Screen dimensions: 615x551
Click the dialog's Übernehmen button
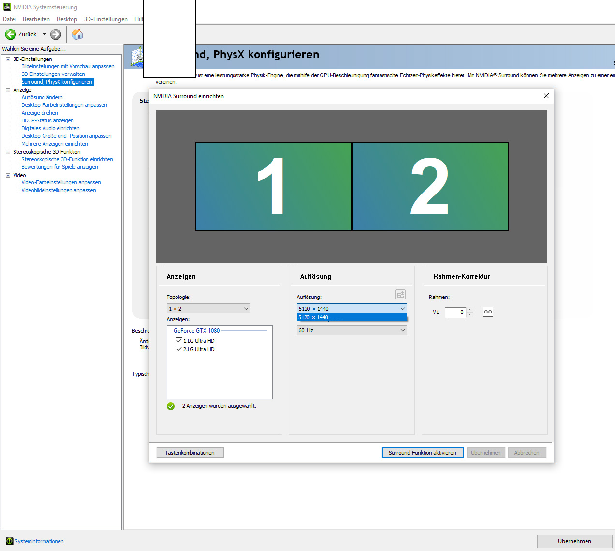(486, 453)
